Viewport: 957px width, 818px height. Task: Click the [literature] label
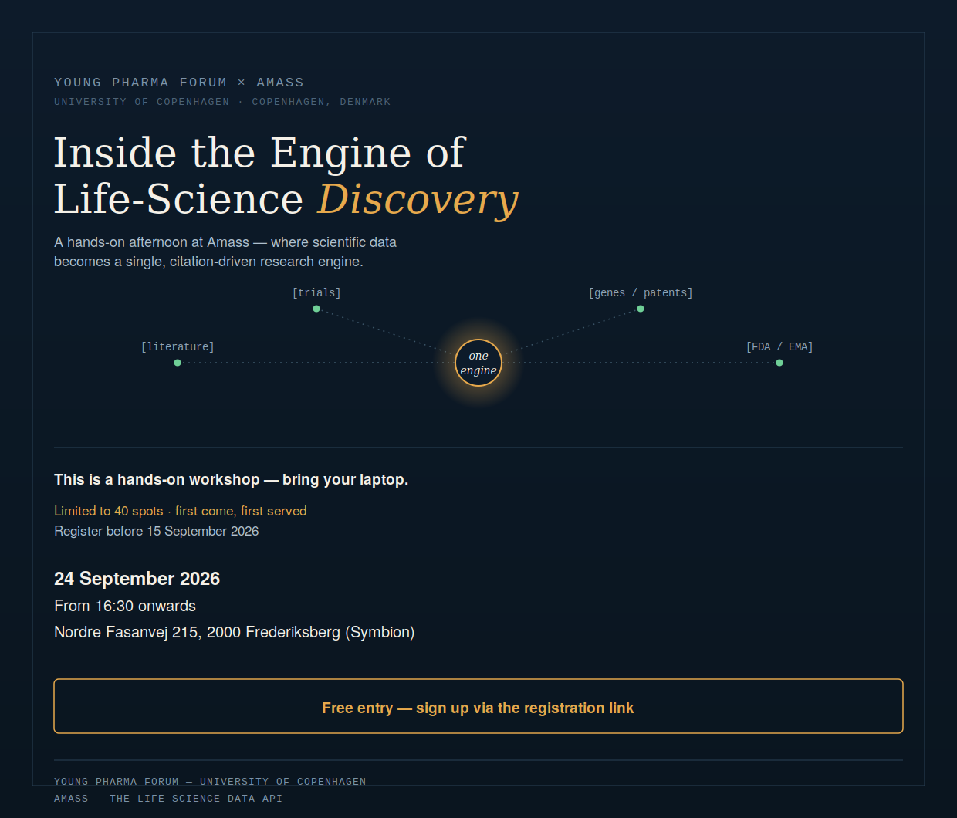point(178,347)
